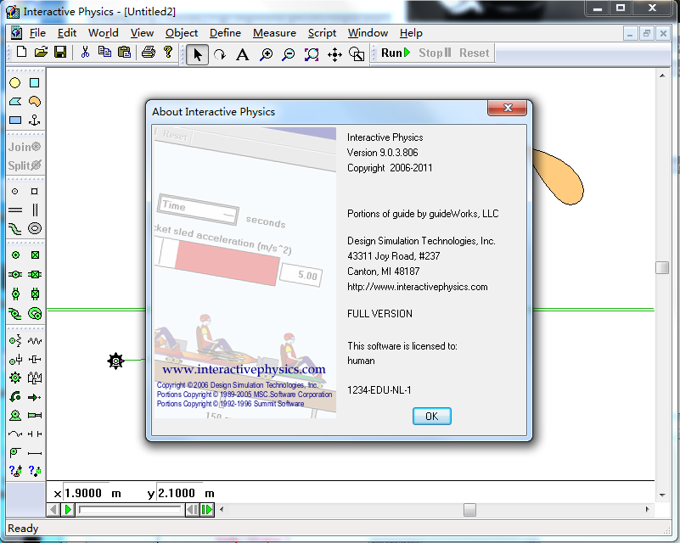Click the Zoom to Extents tool

pyautogui.click(x=311, y=54)
